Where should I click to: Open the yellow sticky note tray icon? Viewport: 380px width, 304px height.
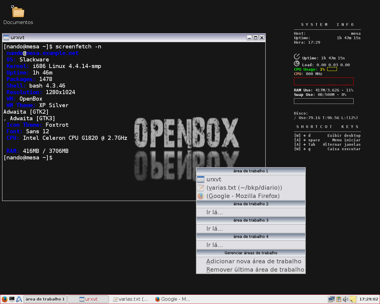pyautogui.click(x=353, y=299)
